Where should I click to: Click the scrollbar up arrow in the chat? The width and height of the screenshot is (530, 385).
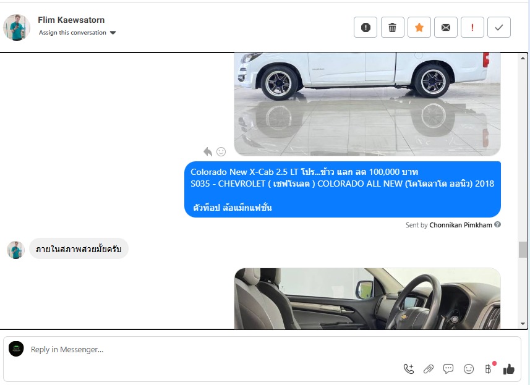click(523, 59)
